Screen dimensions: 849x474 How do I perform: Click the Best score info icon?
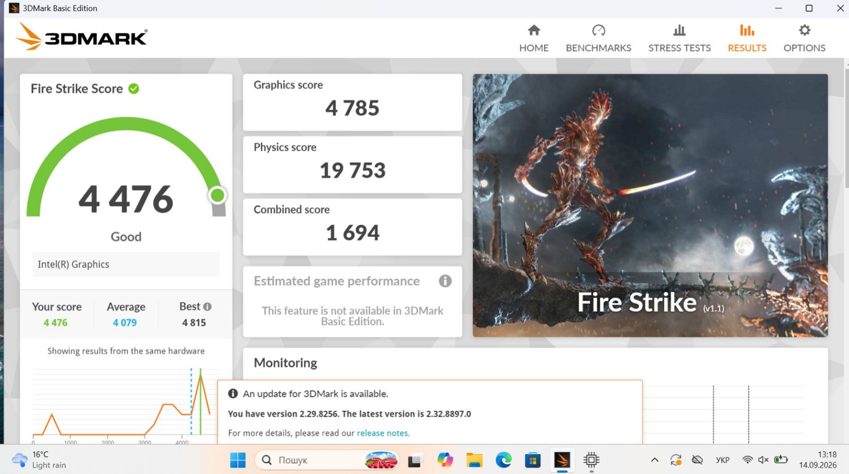coord(207,306)
